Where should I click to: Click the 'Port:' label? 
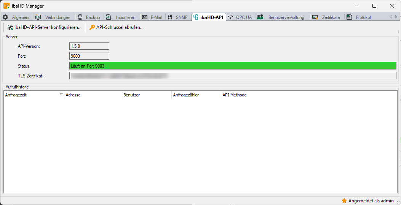pyautogui.click(x=22, y=56)
